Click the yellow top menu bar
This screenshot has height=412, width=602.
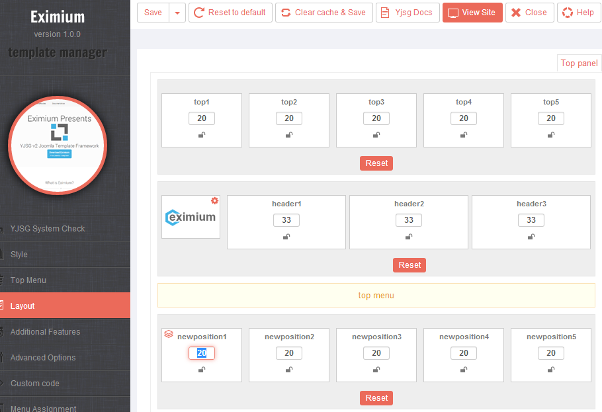[376, 295]
